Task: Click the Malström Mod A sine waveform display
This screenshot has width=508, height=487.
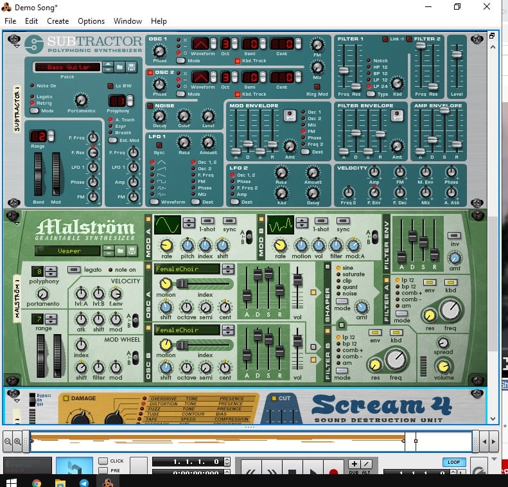Action: (x=167, y=224)
